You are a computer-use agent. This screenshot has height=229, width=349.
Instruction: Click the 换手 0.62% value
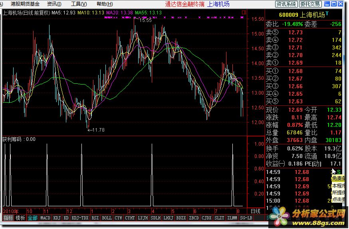point(295,148)
